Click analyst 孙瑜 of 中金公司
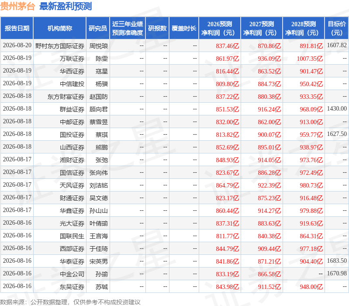Image resolution: width=349 pixels, height=306 pixels. (102, 274)
